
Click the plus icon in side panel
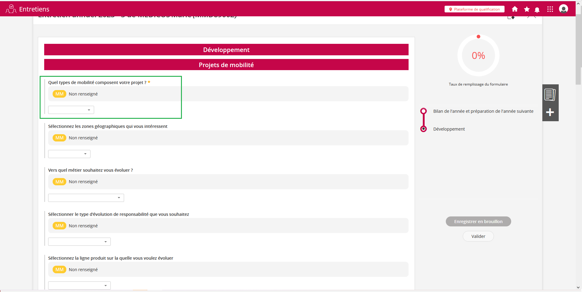click(550, 112)
